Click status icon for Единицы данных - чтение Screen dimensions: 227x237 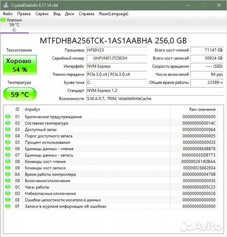(x=8, y=149)
